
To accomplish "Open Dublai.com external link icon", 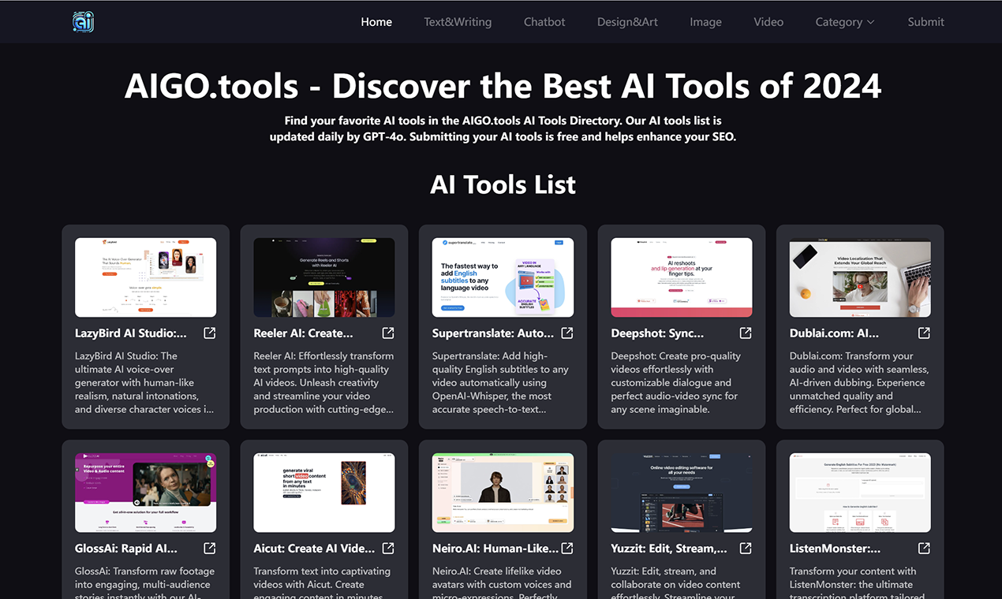I will coord(923,333).
